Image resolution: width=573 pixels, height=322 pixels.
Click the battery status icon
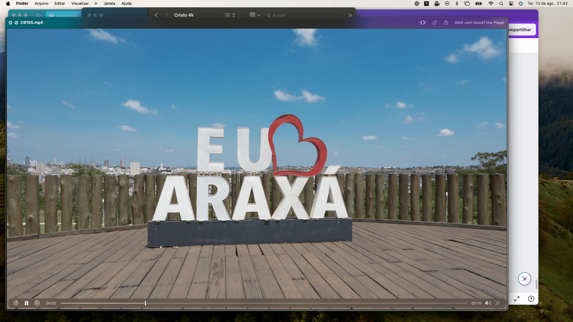click(479, 4)
